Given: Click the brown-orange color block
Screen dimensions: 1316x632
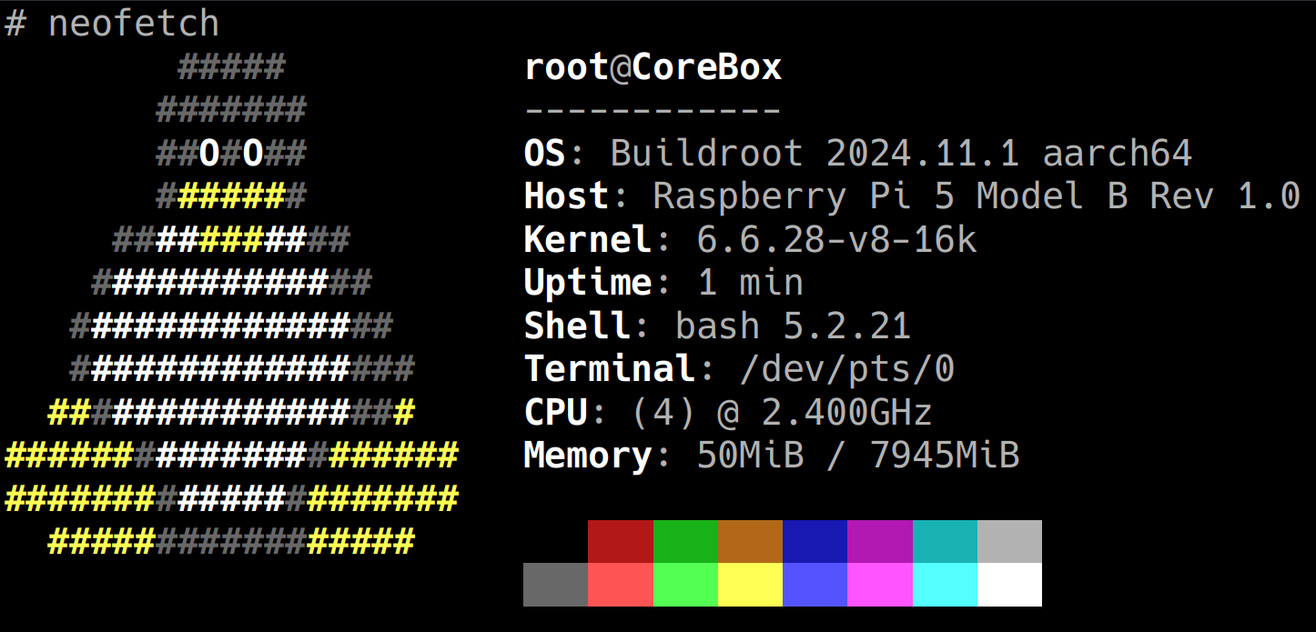Looking at the screenshot, I should 750,541.
